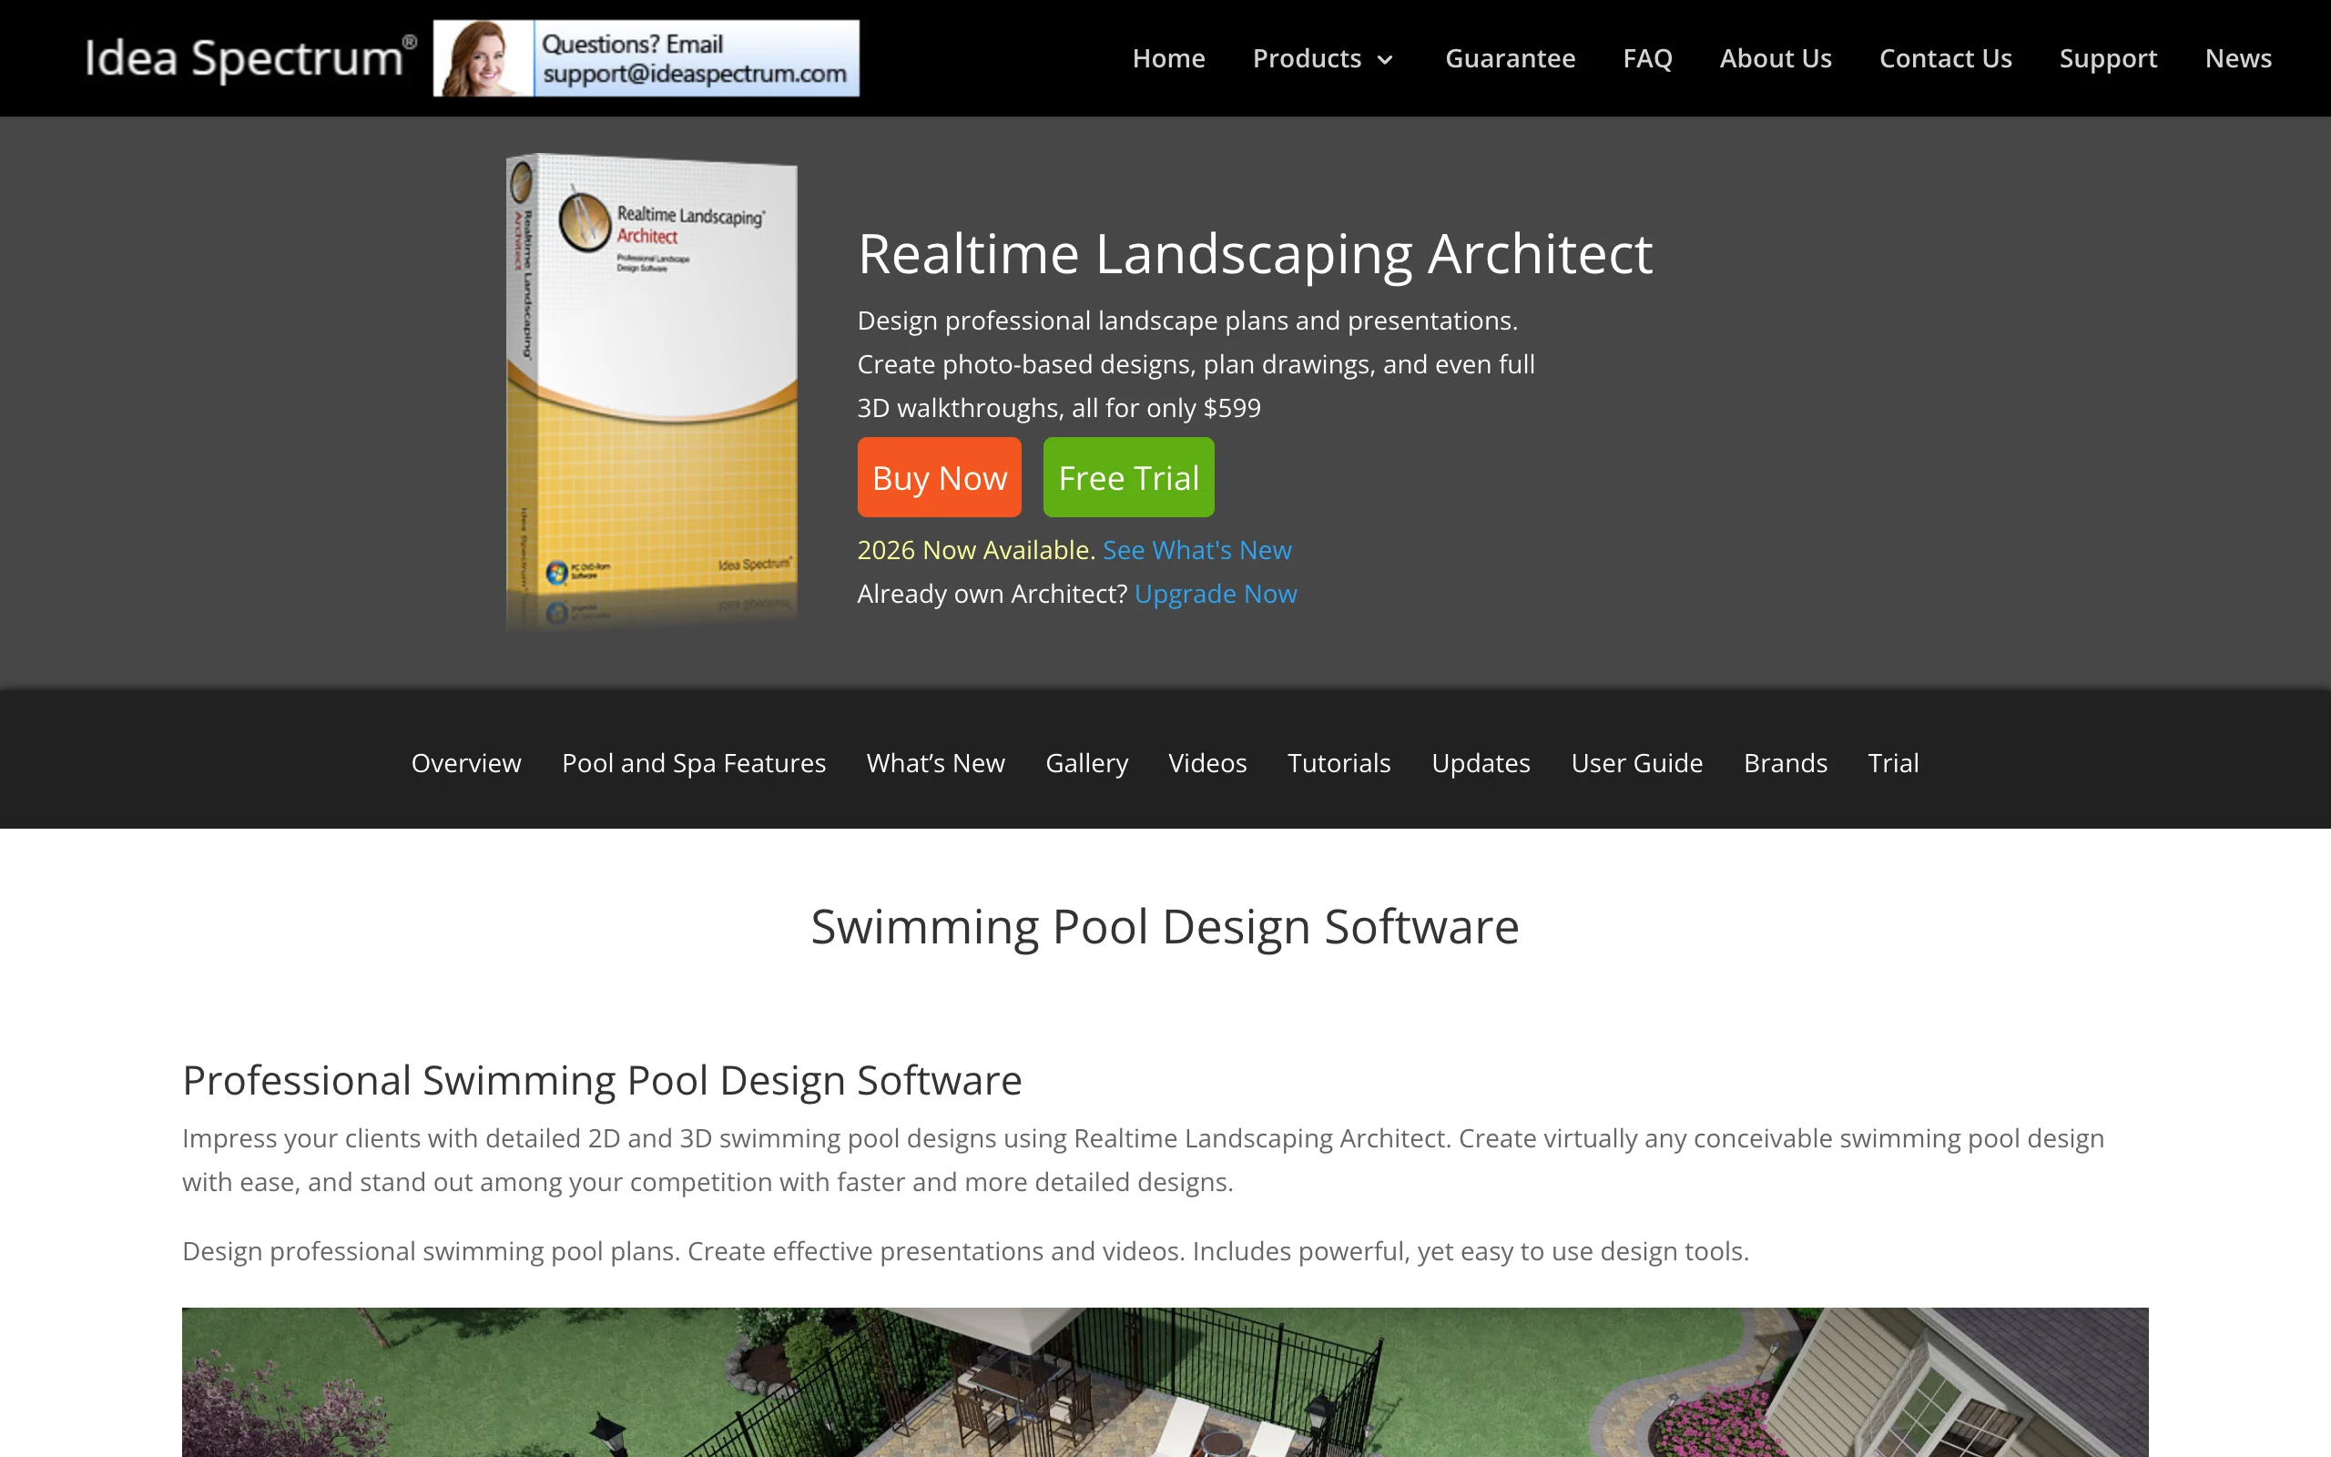Go to the Trial tab
The image size is (2331, 1457).
pyautogui.click(x=1893, y=763)
